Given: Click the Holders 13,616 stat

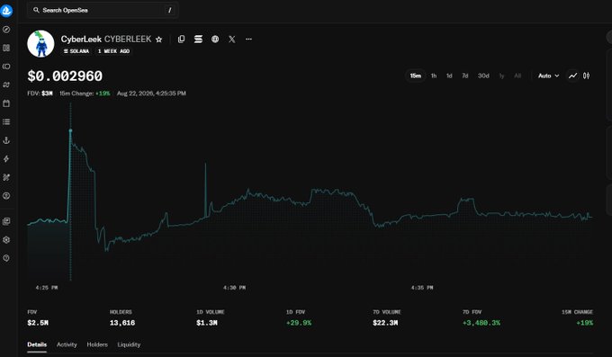Looking at the screenshot, I should [122, 318].
